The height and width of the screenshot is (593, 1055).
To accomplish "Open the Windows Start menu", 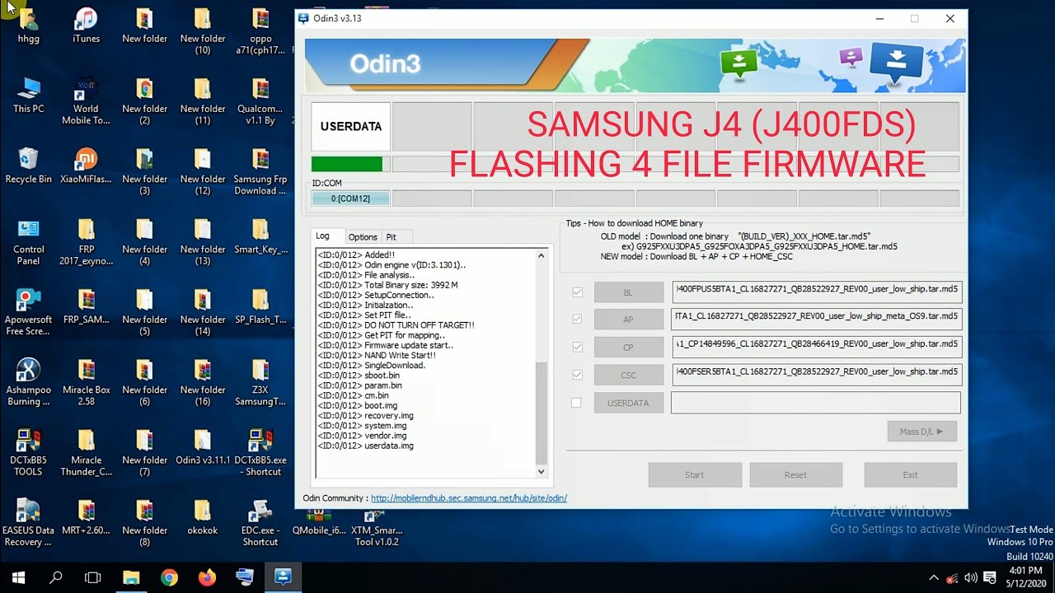I will (18, 577).
